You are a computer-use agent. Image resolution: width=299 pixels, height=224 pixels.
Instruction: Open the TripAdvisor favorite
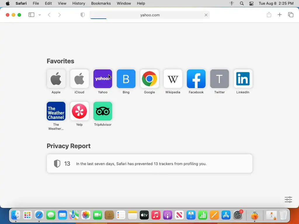[103, 111]
